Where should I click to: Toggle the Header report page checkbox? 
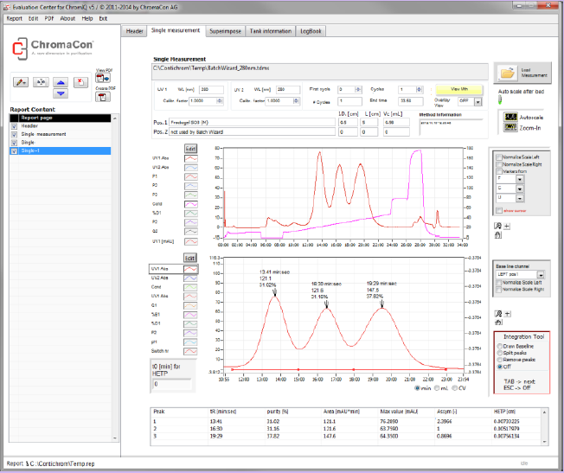click(x=14, y=126)
